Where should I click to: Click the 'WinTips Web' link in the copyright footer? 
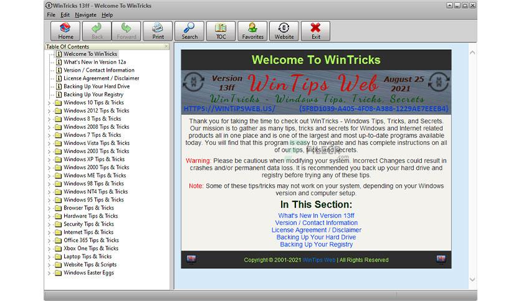pyautogui.click(x=318, y=260)
